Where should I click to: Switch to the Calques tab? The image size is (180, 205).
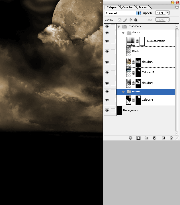112,7
